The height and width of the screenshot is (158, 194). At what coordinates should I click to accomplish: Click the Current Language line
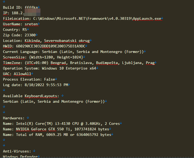click(x=73, y=52)
